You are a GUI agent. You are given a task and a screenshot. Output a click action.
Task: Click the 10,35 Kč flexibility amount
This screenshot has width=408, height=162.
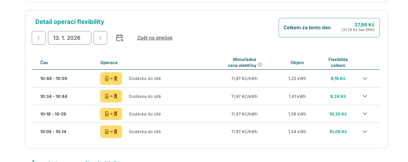tap(338, 114)
